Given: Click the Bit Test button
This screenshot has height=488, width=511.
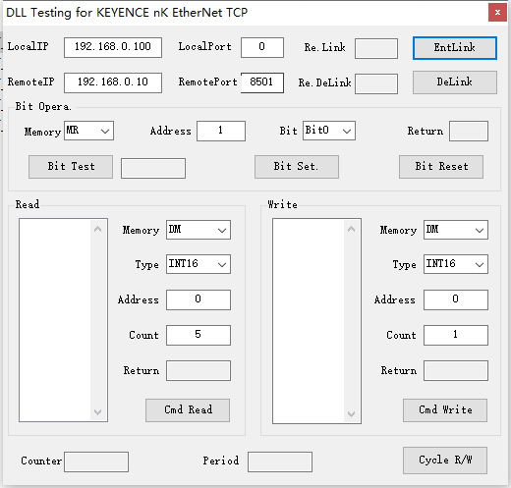Looking at the screenshot, I should [x=71, y=167].
